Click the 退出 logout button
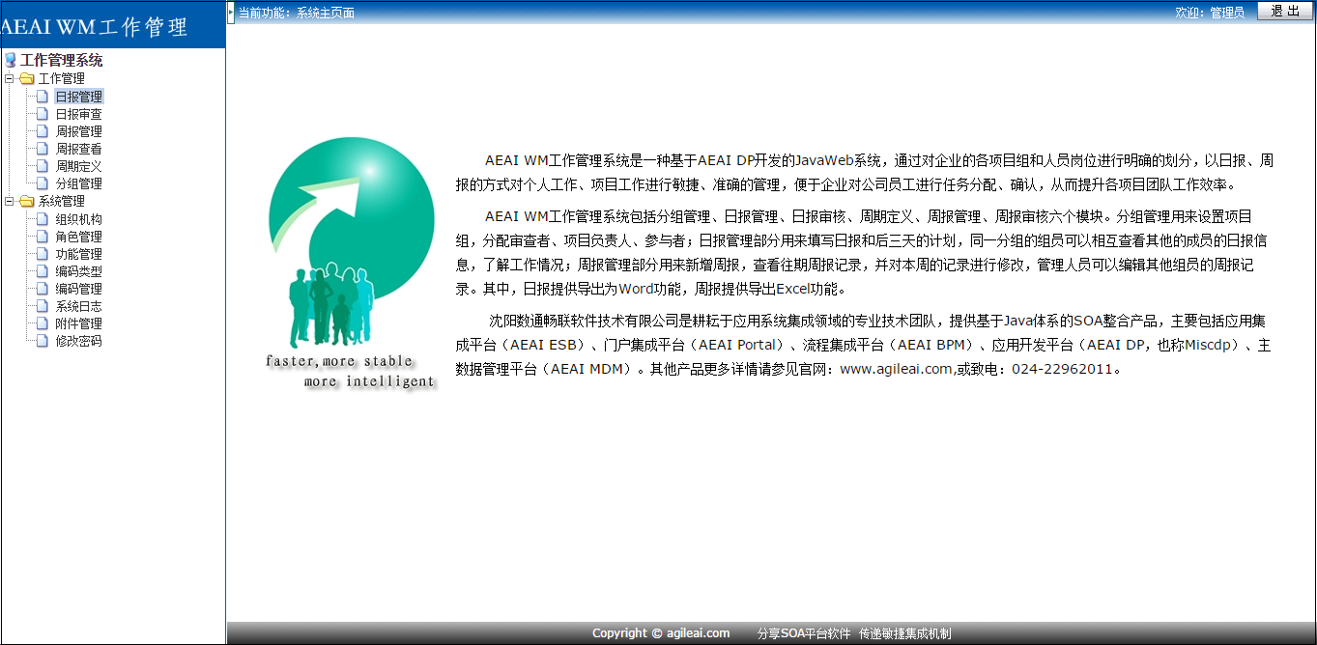This screenshot has width=1317, height=645. pos(1284,12)
